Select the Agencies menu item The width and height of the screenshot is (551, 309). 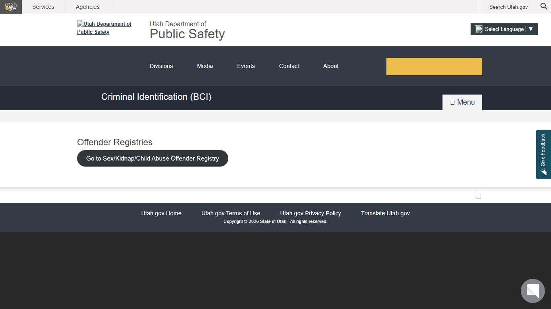[87, 7]
